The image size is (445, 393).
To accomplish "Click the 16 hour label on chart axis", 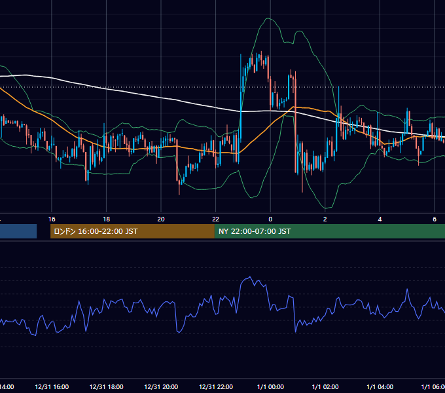I will click(x=52, y=219).
